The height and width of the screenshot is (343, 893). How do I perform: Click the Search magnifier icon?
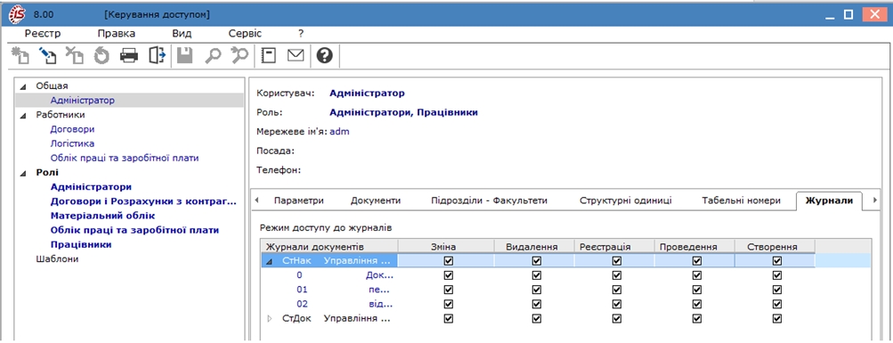coord(213,55)
